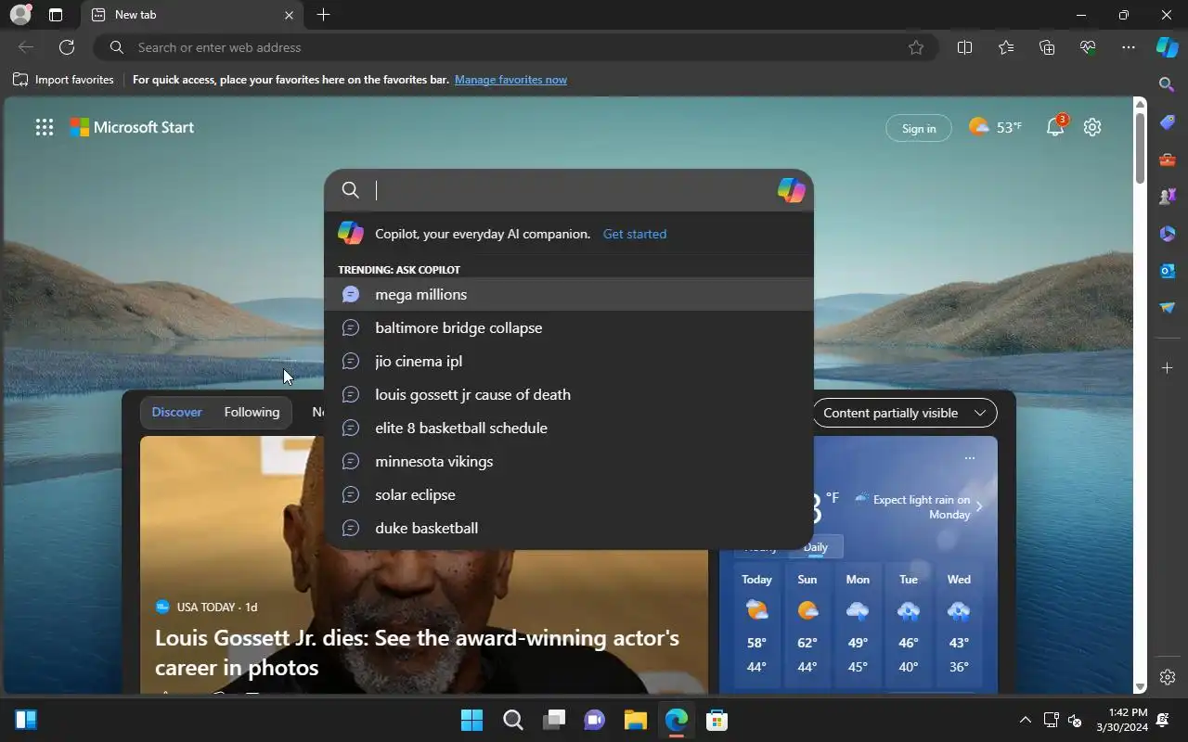
Task: Open the taskbar Search magnifier icon
Action: 512,720
